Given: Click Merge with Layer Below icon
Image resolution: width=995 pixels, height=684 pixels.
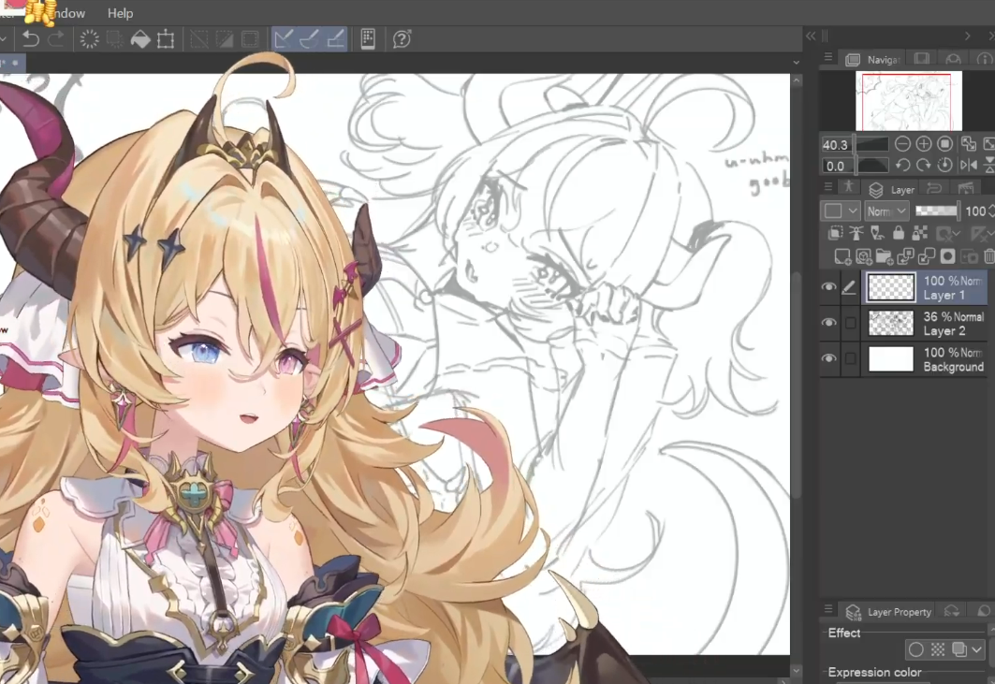Looking at the screenshot, I should [927, 256].
